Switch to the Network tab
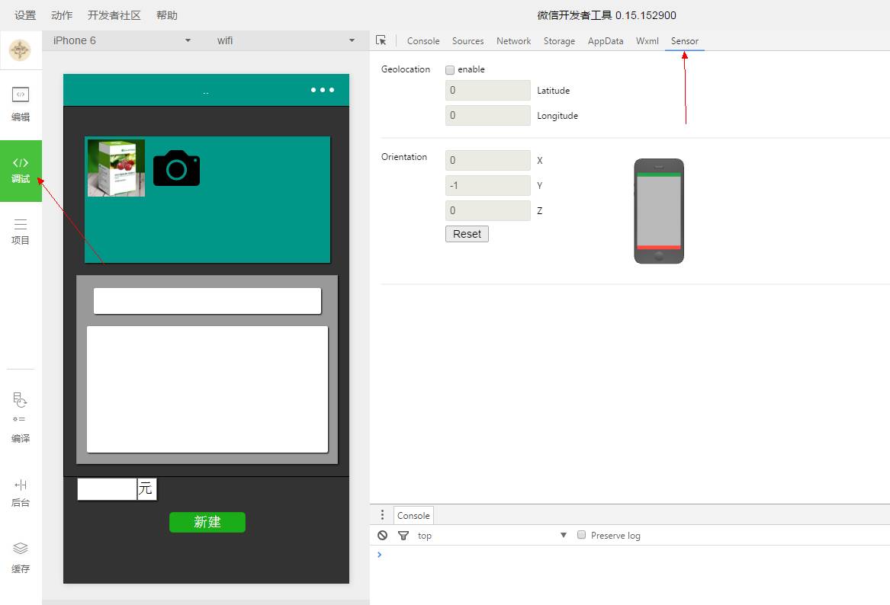Screen dimensions: 890x605 (x=513, y=41)
